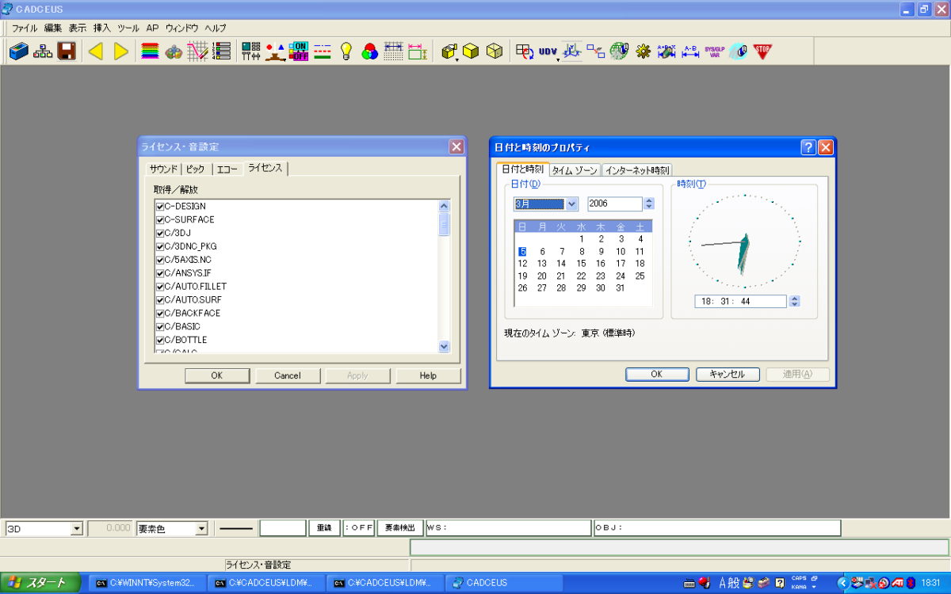Click キャンセル in the date dialog
The width and height of the screenshot is (951, 594).
[728, 375]
